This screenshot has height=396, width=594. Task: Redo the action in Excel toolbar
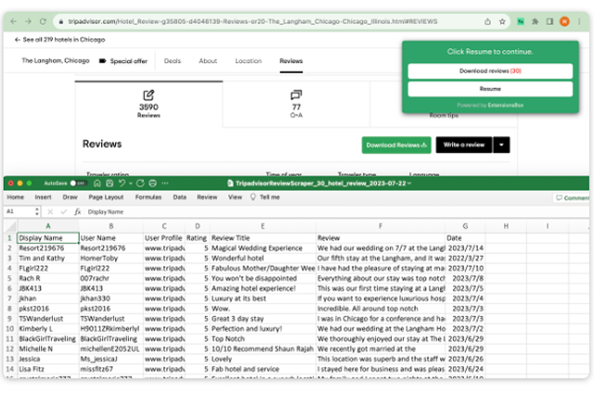click(140, 184)
